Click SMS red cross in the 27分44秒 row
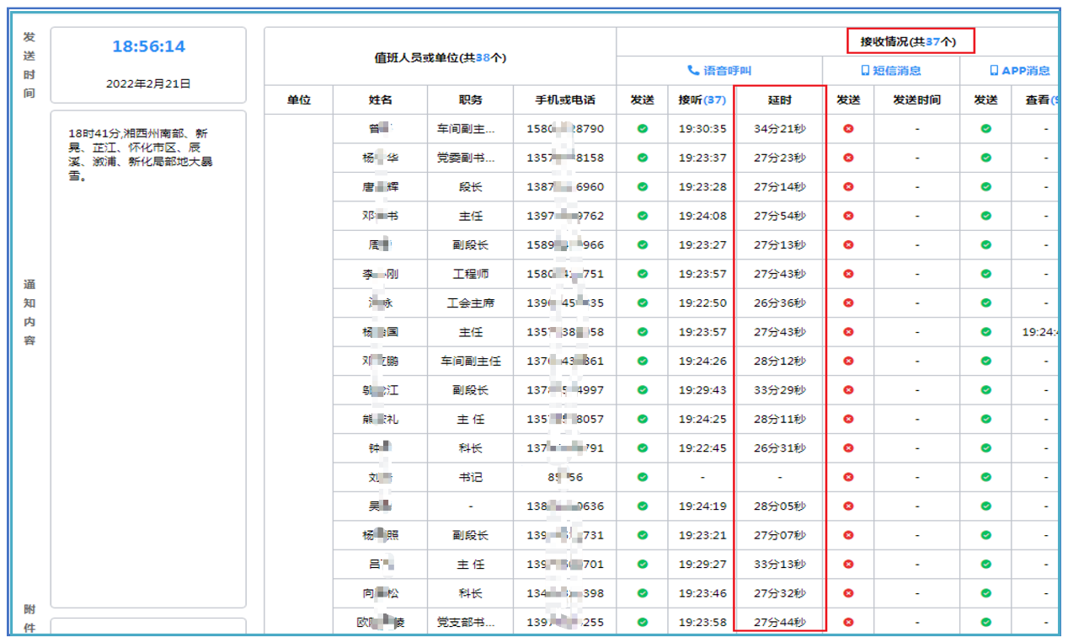The height and width of the screenshot is (643, 1068). (848, 623)
